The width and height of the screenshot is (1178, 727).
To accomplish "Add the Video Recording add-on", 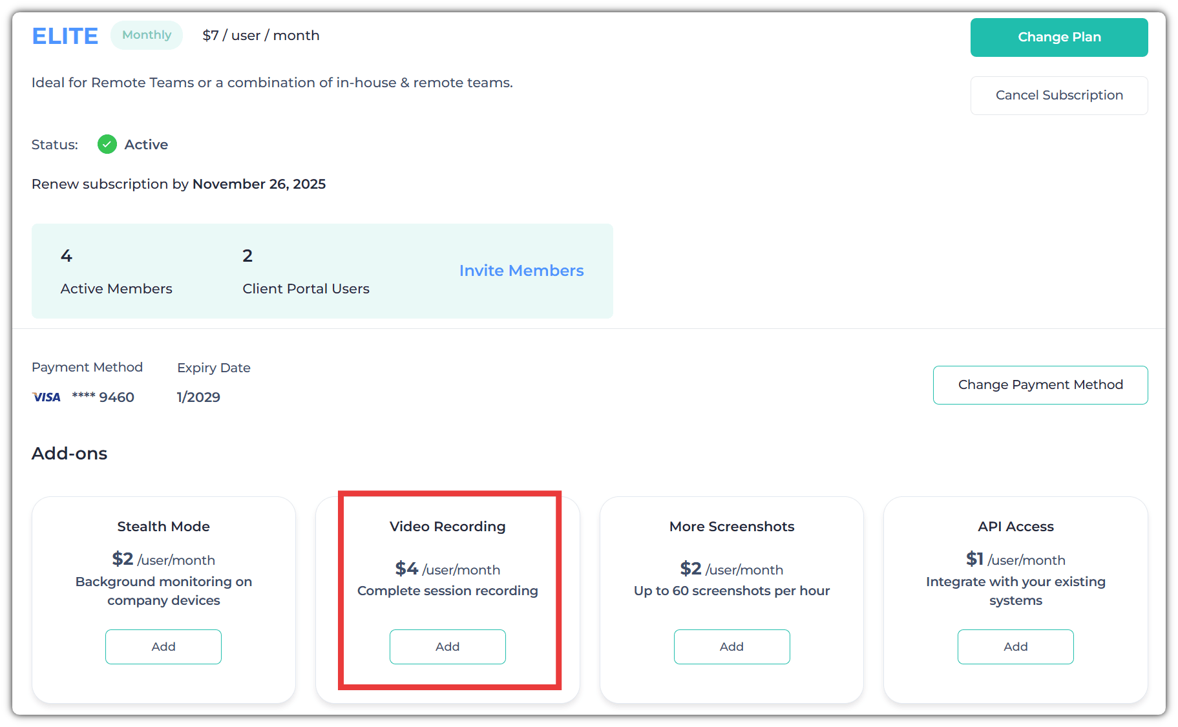I will coord(447,646).
